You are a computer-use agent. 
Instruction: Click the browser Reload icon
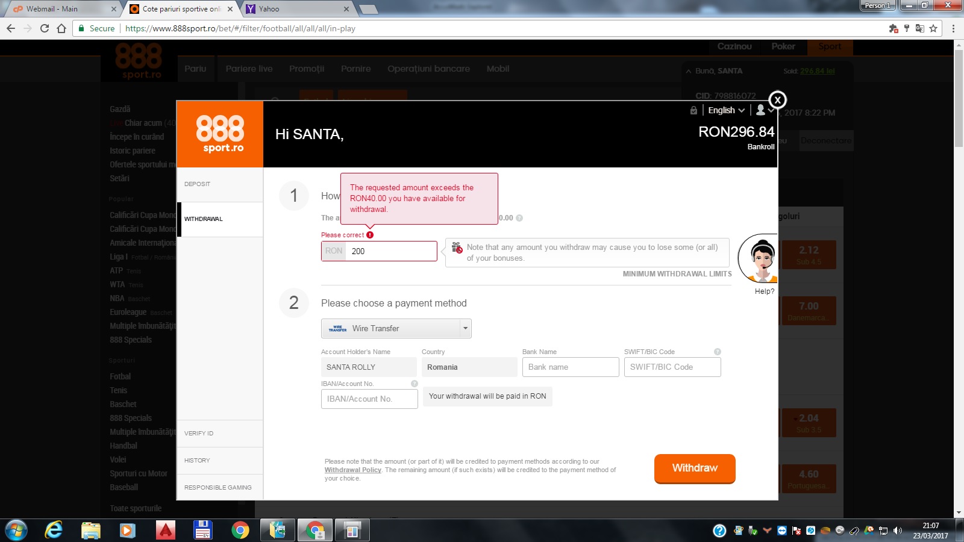[44, 28]
